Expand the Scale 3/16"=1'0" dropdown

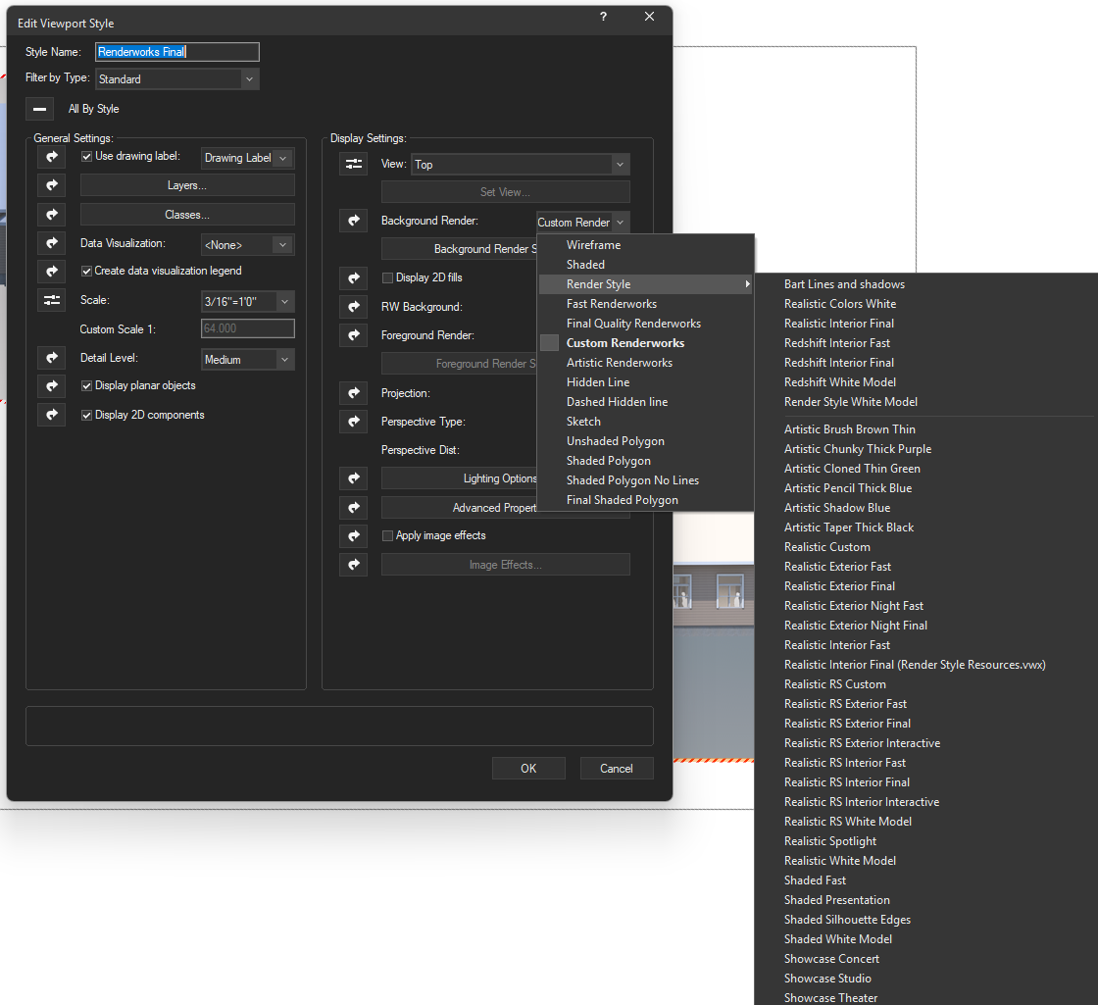pos(247,302)
